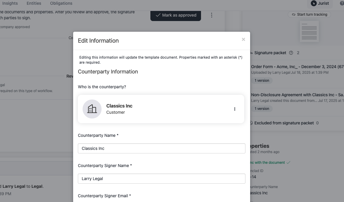The width and height of the screenshot is (344, 202).
Task: Open the kebab menu beside Mark as approved
Action: click(212, 15)
